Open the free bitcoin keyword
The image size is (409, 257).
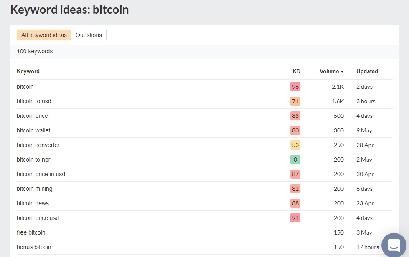pos(31,232)
